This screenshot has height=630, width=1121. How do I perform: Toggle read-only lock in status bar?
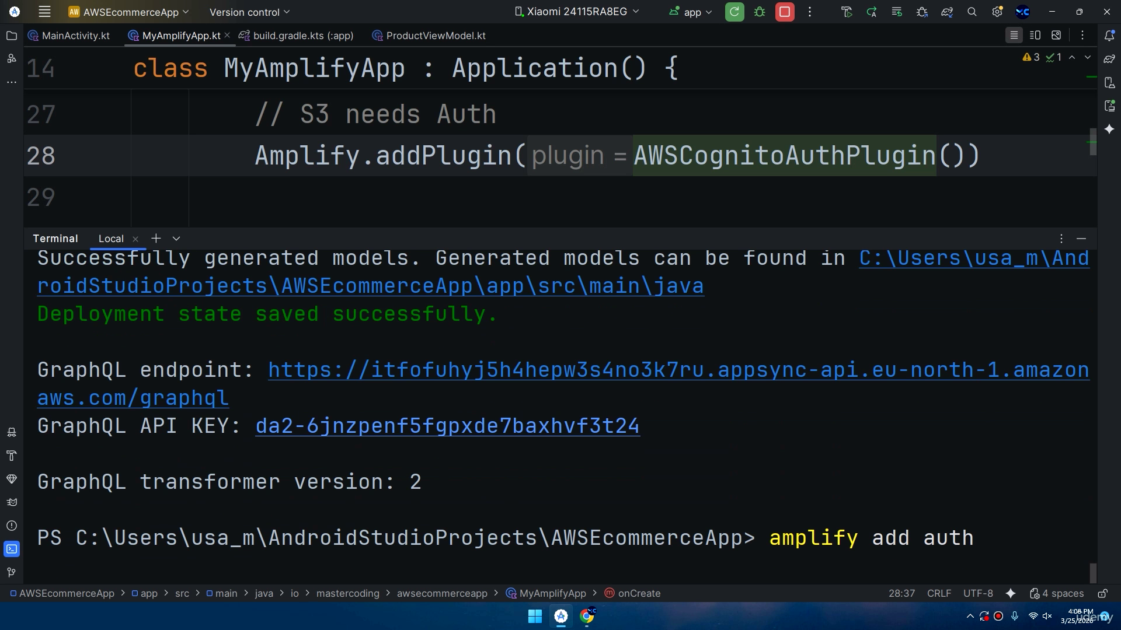(1103, 593)
